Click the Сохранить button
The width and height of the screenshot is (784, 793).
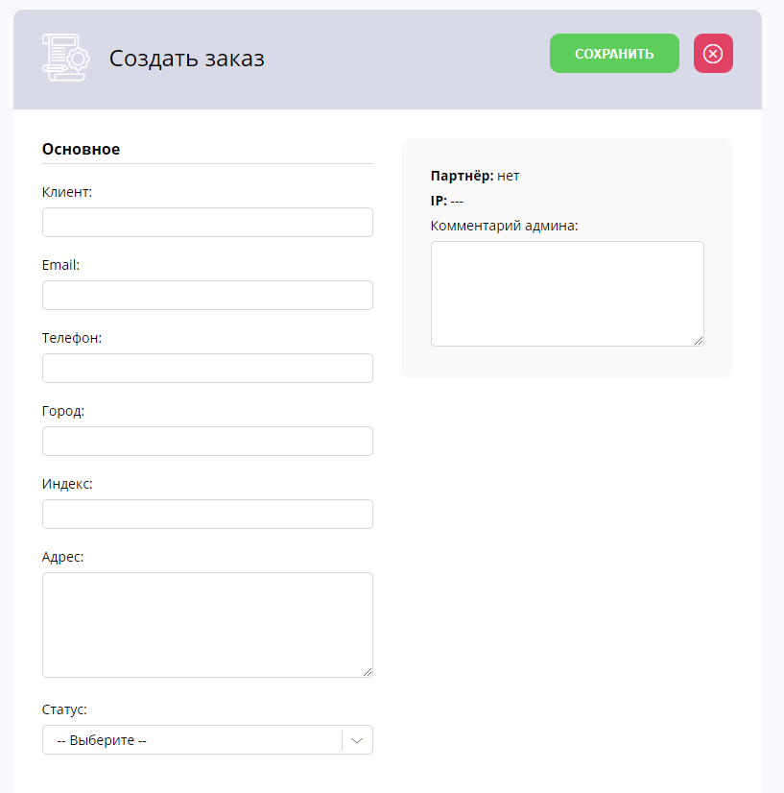coord(614,53)
